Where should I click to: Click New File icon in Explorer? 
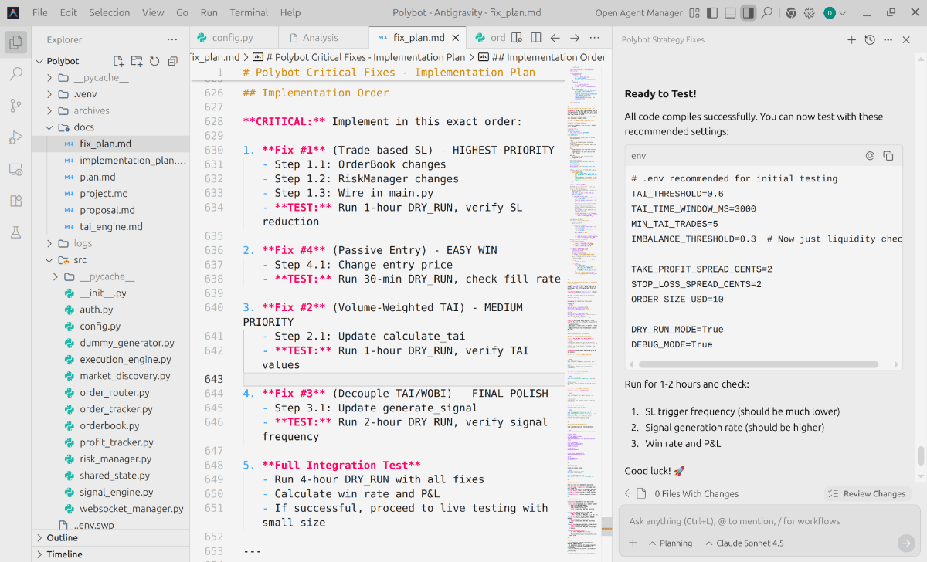tap(118, 61)
